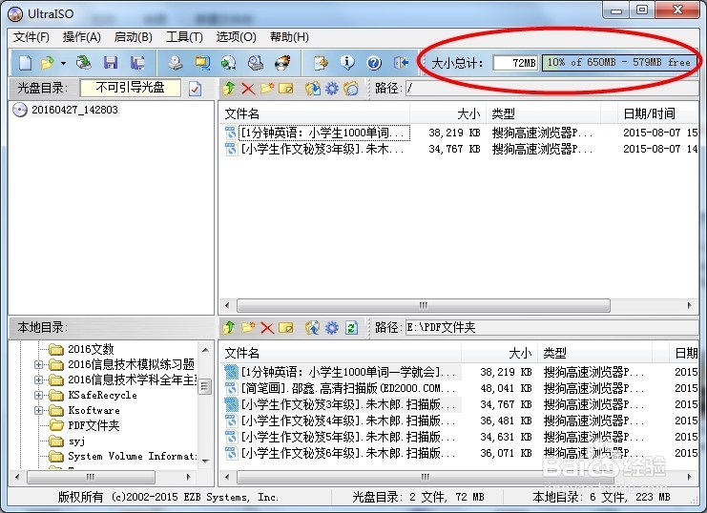Click rename icon in local pane toolbar
The height and width of the screenshot is (513, 707).
pyautogui.click(x=286, y=328)
